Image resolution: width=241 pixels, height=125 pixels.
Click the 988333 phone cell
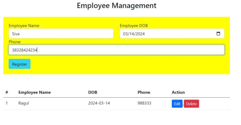[144, 103]
